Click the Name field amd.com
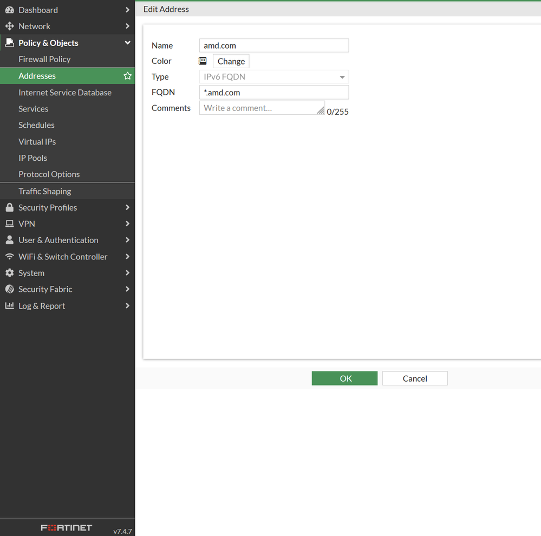The height and width of the screenshot is (536, 541). click(x=274, y=45)
